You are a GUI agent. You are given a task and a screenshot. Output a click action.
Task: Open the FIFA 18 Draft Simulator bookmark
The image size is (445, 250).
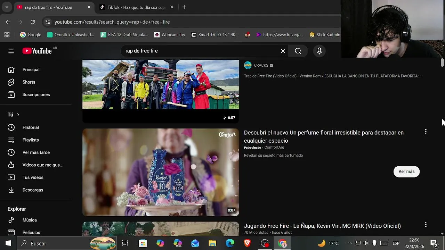click(x=124, y=35)
